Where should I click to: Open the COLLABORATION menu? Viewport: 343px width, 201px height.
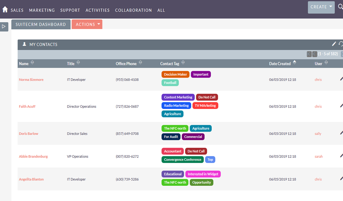pyautogui.click(x=133, y=10)
